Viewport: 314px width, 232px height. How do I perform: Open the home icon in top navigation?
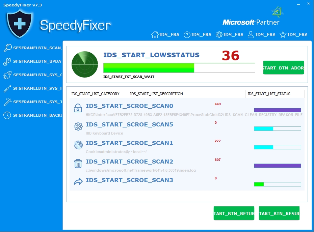(x=155, y=35)
